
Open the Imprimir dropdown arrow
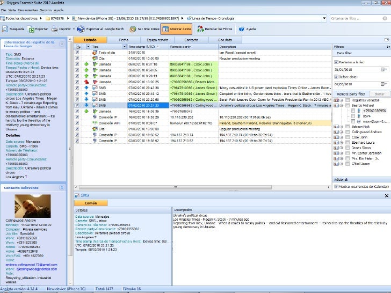click(73, 29)
